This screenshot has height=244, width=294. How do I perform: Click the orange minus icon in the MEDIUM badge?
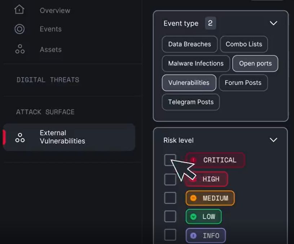click(x=193, y=198)
